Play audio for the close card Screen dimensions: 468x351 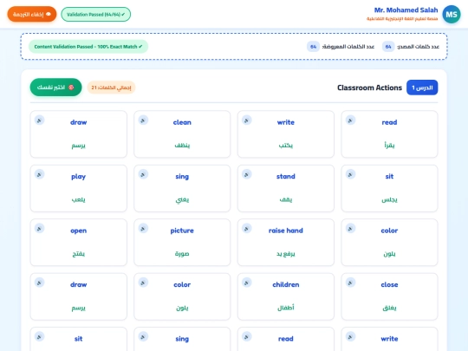[x=350, y=283]
